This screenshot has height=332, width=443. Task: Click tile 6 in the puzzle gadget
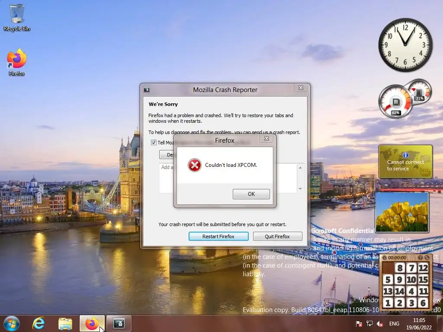[423, 303]
